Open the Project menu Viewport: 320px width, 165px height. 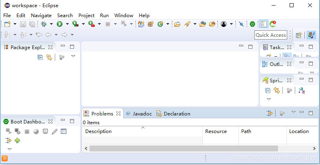86,16
